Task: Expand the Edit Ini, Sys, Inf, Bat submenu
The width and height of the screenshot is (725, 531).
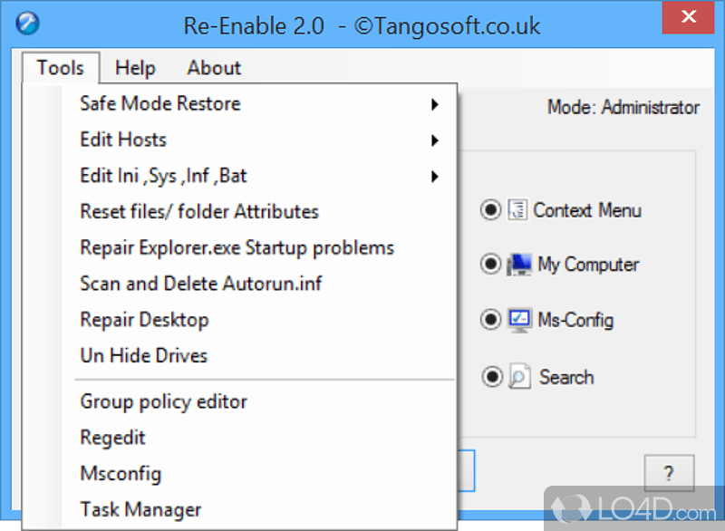Action: (163, 175)
